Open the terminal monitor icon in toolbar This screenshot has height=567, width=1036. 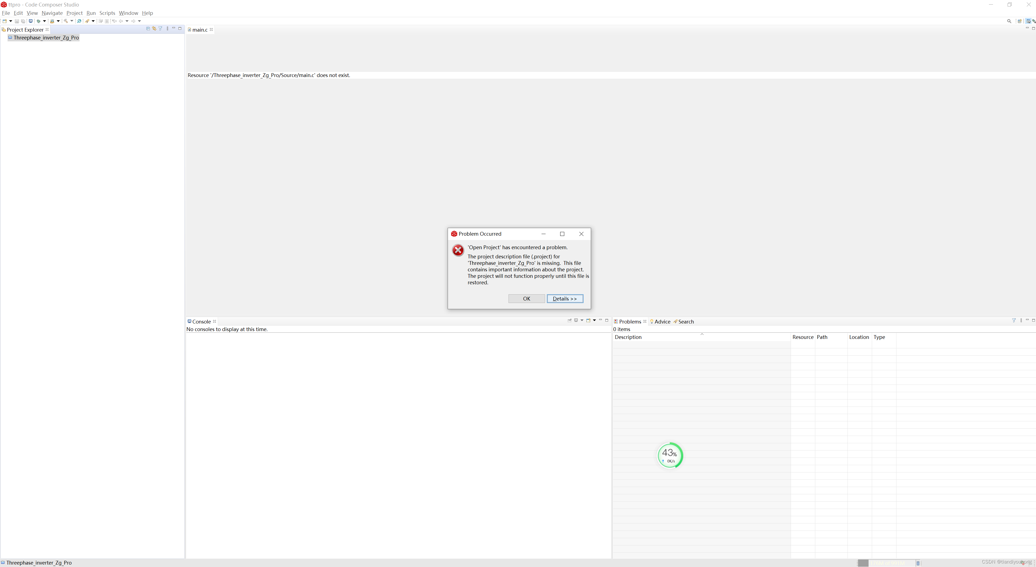(31, 21)
